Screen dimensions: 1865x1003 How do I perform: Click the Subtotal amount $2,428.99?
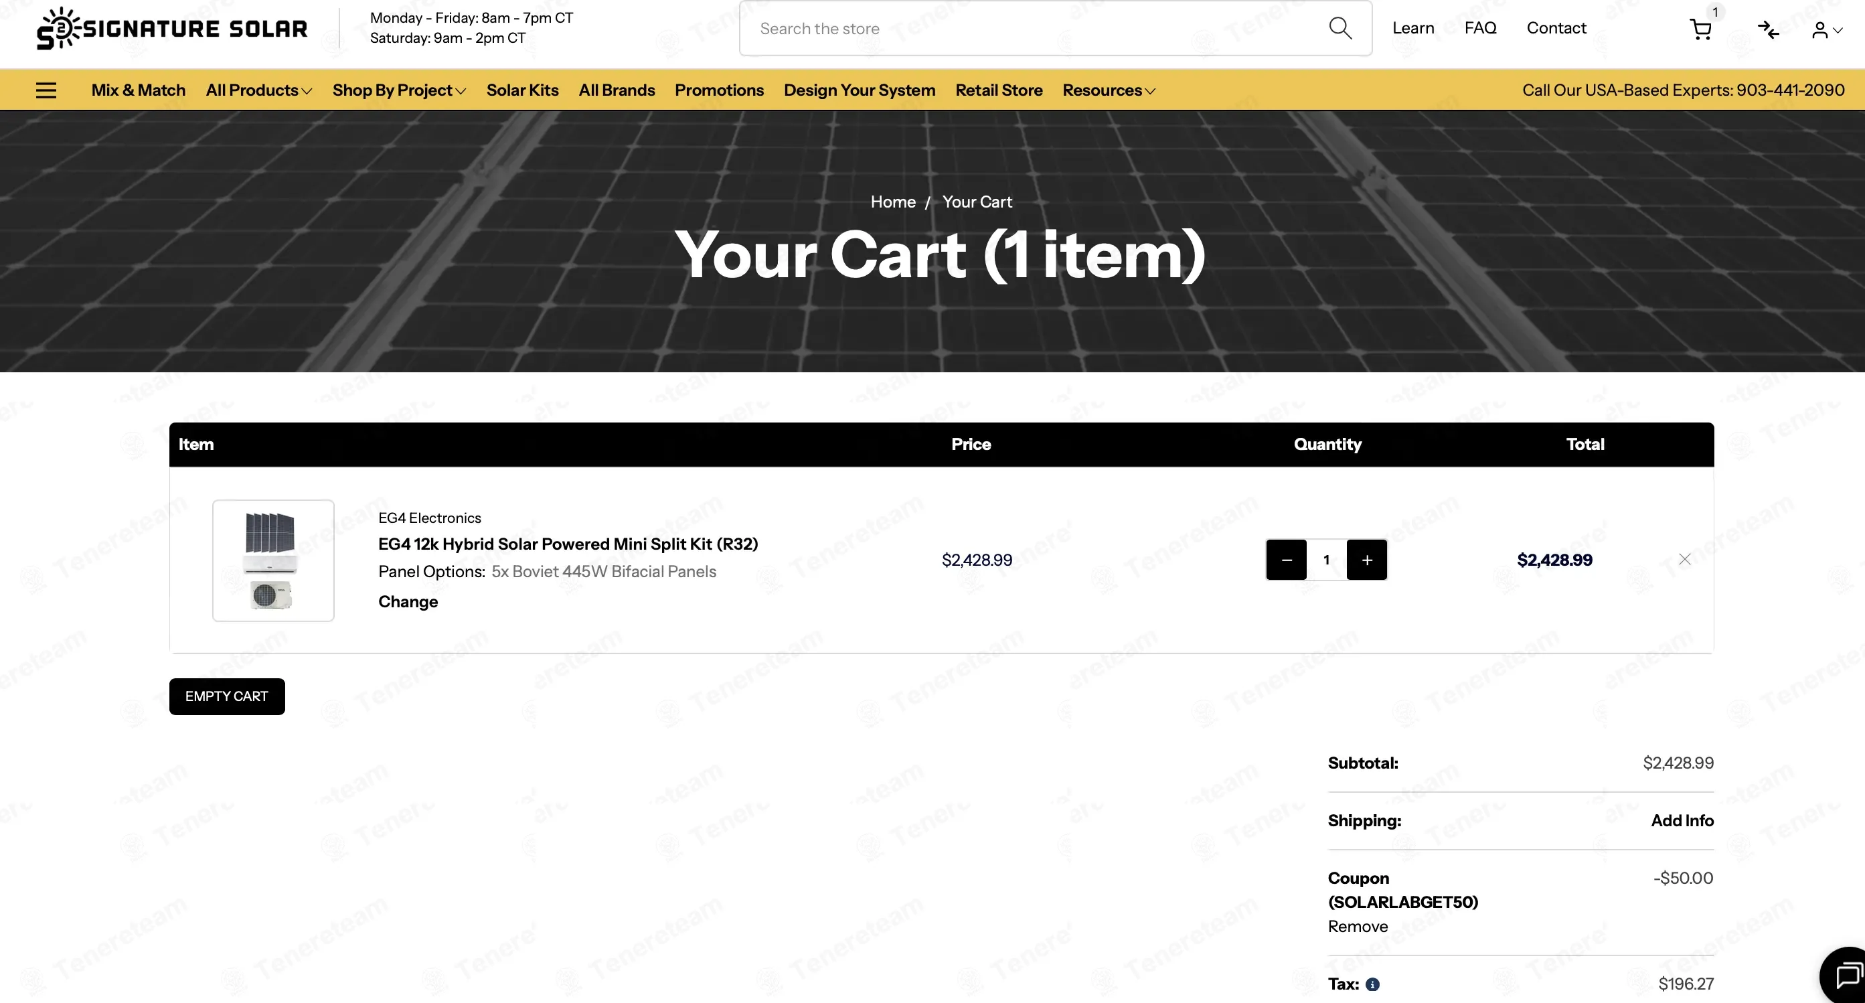click(x=1678, y=763)
